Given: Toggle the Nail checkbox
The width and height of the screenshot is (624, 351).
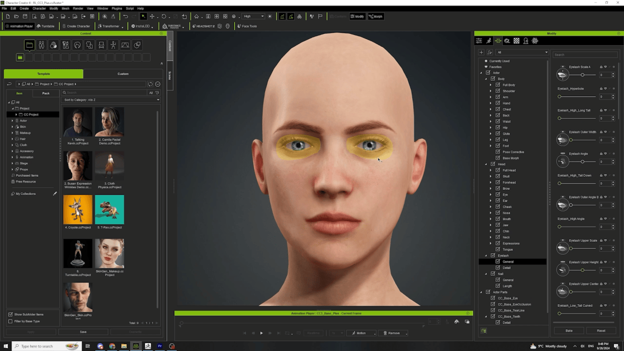Looking at the screenshot, I should point(493,274).
